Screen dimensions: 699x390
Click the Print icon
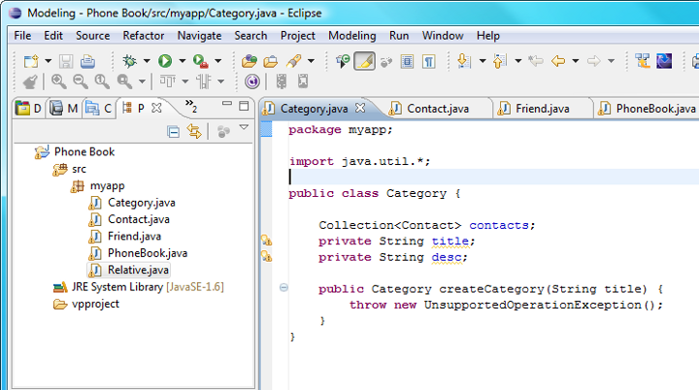(87, 61)
